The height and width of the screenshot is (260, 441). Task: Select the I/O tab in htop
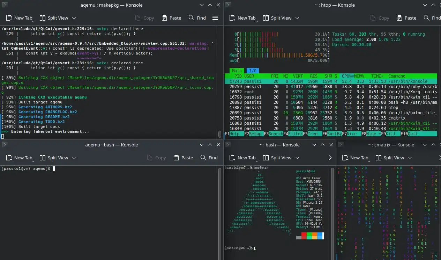pyautogui.click(x=253, y=71)
